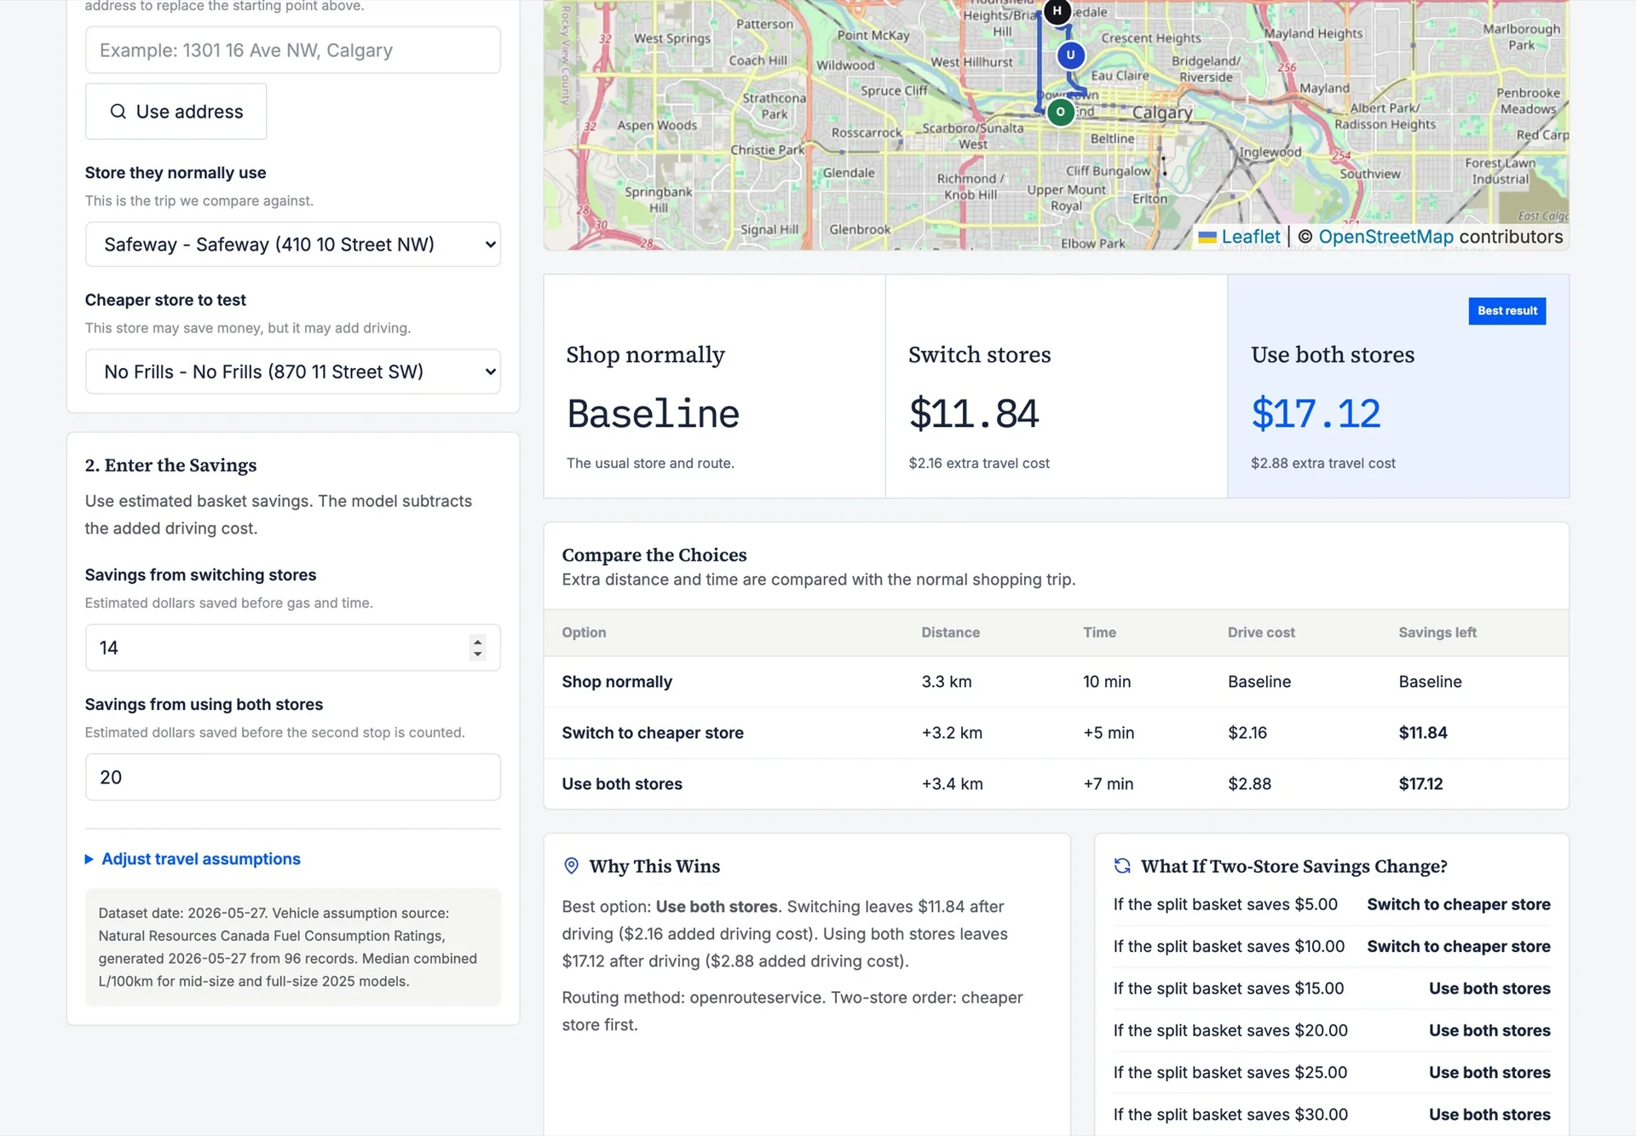Open the Store they normally use dropdown
Screen dimensions: 1636x1136
tap(292, 245)
